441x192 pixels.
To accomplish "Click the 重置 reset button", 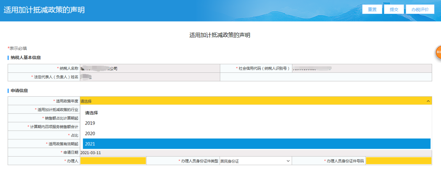I will click(x=372, y=10).
